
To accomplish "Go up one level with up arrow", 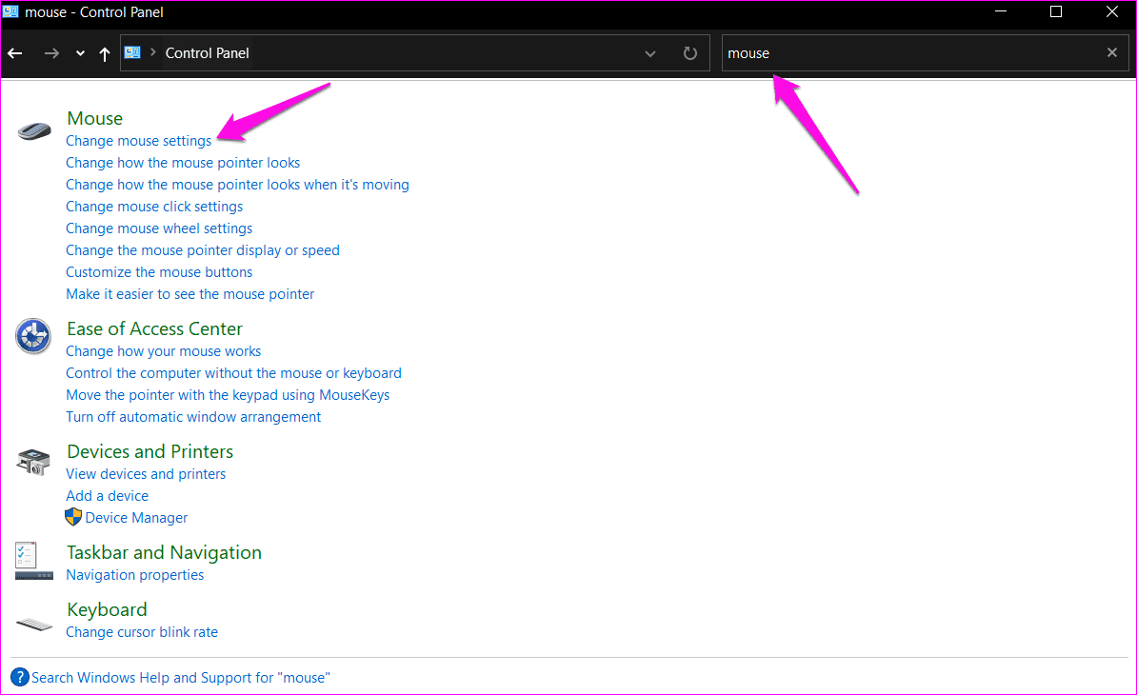I will pos(105,53).
